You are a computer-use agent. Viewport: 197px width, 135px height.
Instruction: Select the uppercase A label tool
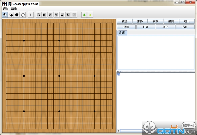tap(39, 15)
